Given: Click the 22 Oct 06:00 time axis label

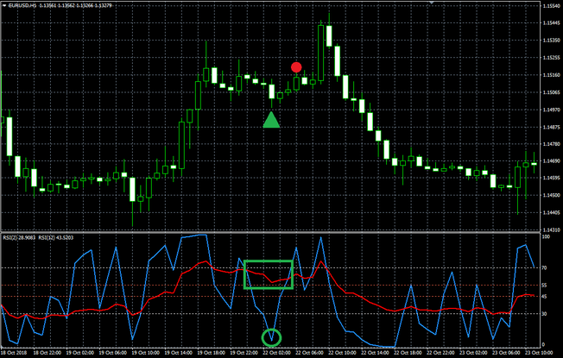Looking at the screenshot, I should click(310, 353).
